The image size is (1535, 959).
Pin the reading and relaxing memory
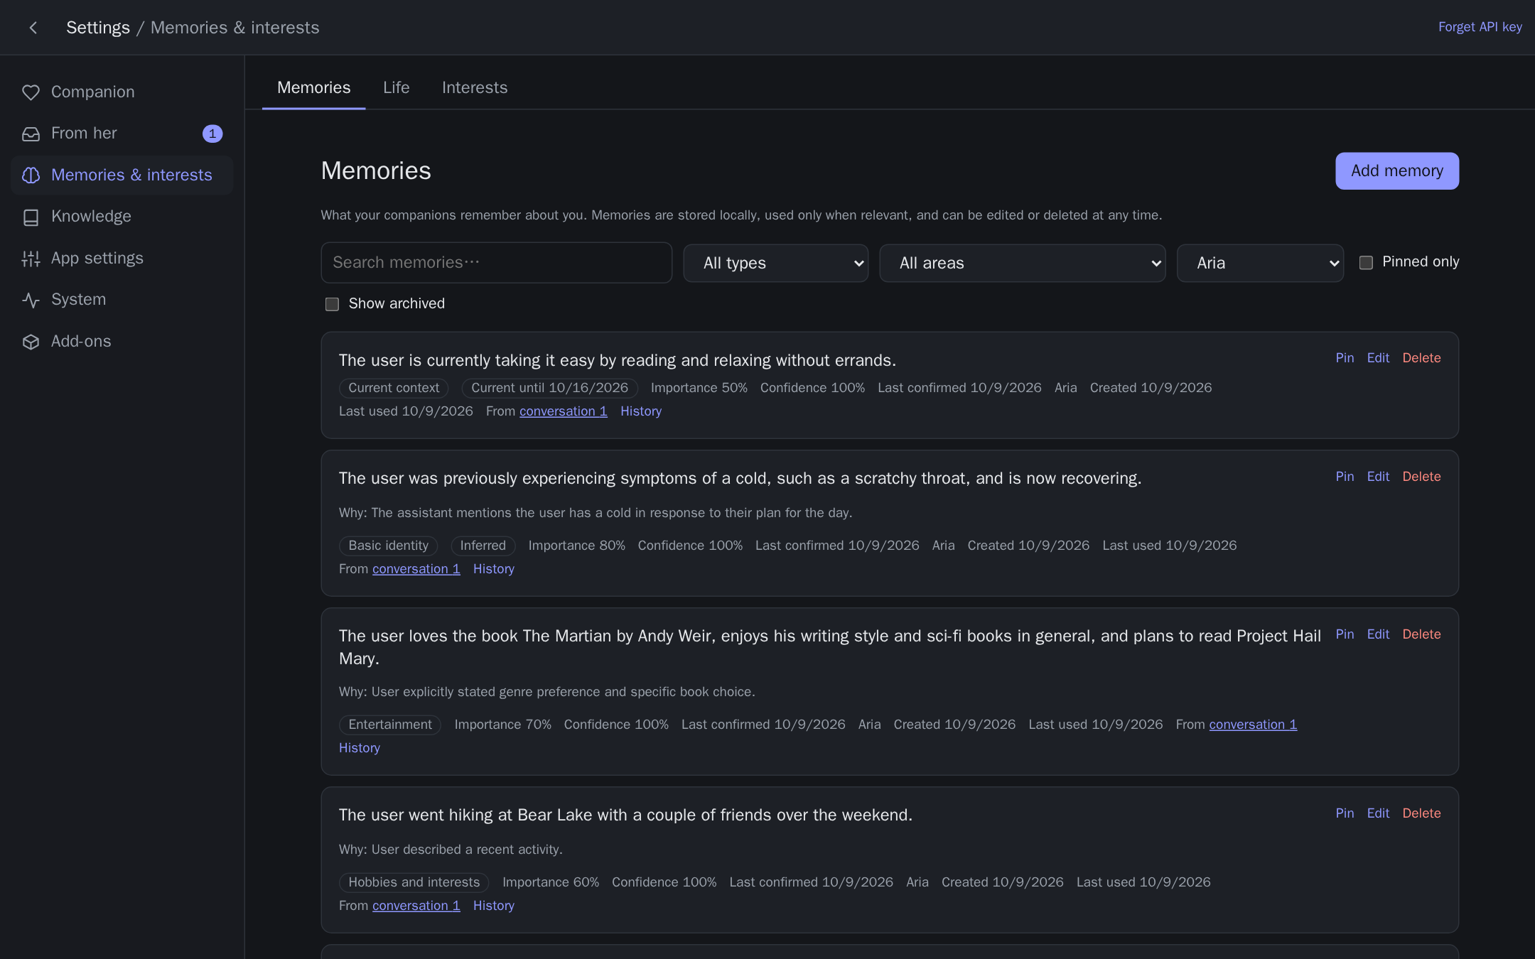1345,358
